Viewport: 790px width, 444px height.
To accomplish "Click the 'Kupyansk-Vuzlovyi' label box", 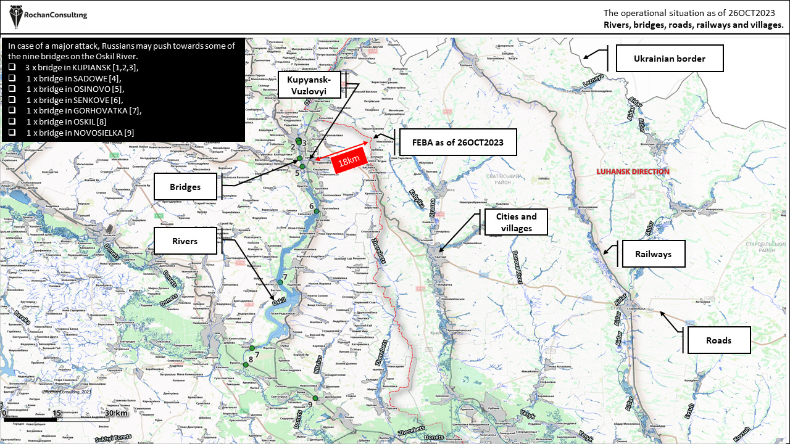I will point(310,86).
